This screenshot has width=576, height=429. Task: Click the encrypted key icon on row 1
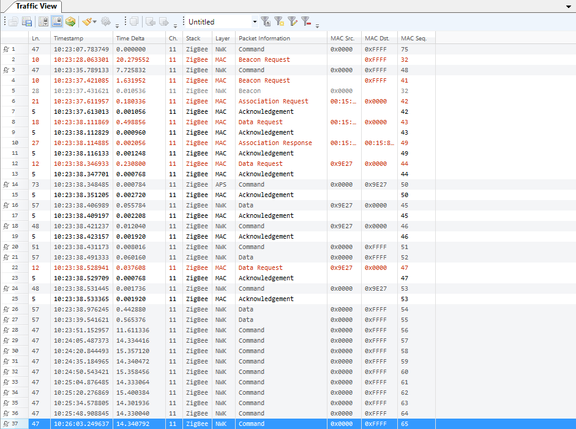tap(6, 49)
